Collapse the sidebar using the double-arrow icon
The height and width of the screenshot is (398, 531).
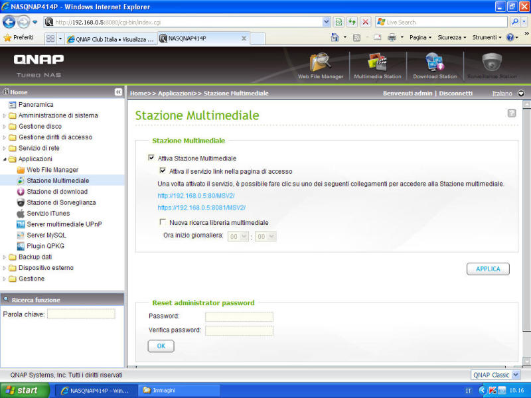click(x=118, y=92)
